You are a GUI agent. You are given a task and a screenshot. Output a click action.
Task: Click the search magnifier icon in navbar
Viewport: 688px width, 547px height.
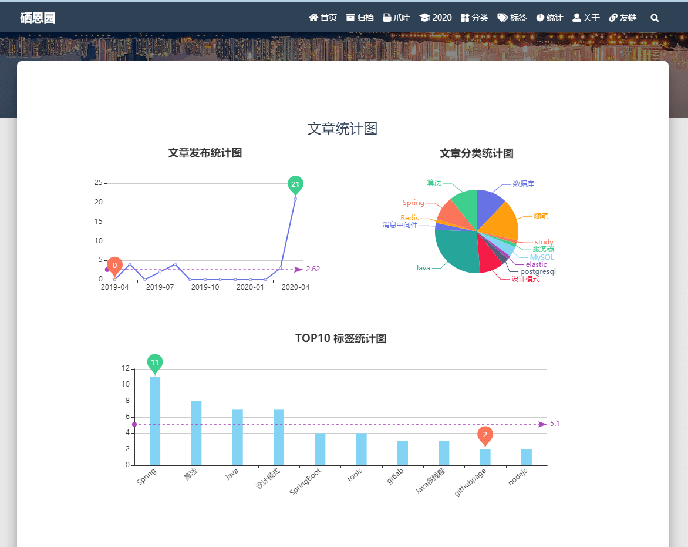coord(655,18)
